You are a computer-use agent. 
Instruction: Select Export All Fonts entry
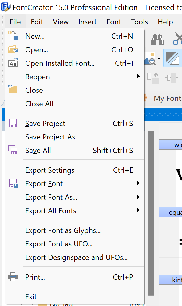(x=75, y=210)
